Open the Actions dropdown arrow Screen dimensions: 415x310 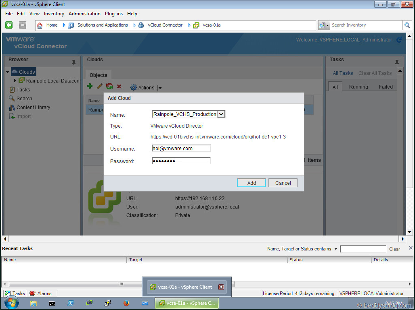click(x=160, y=88)
